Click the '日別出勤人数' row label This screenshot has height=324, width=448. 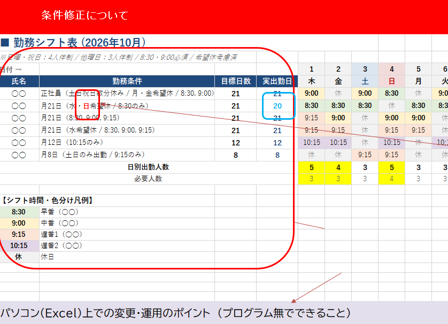click(x=148, y=167)
